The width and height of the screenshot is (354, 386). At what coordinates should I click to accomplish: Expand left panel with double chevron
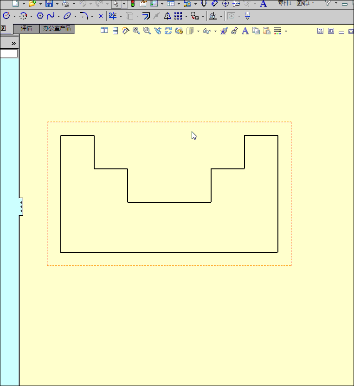[x=13, y=44]
